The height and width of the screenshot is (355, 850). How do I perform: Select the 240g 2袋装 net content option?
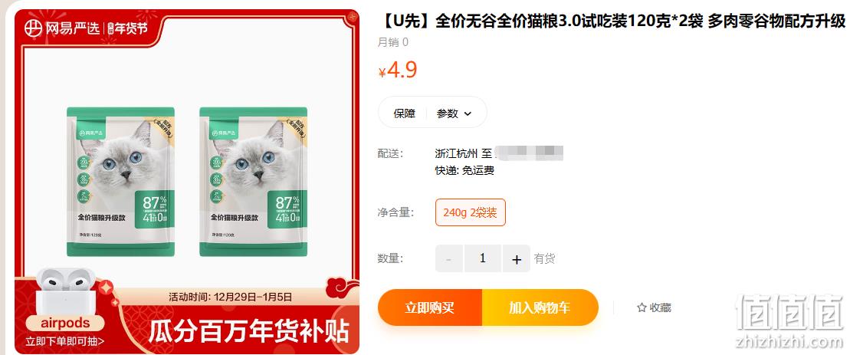click(470, 212)
